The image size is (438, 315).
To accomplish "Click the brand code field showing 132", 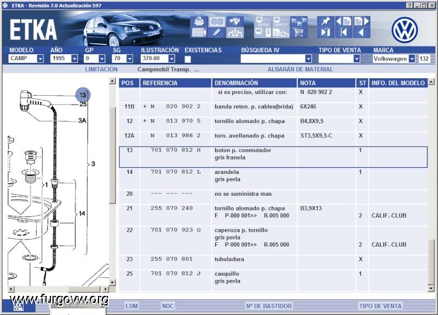I will click(x=424, y=59).
